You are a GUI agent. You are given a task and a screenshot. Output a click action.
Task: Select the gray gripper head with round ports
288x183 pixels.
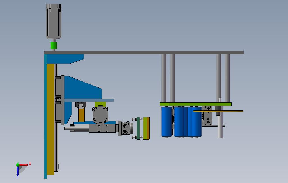[x=126, y=129]
